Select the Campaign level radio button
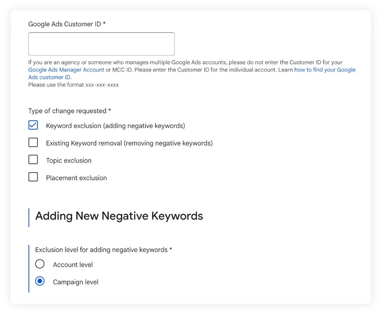Image resolution: width=378 pixels, height=312 pixels. [x=40, y=281]
